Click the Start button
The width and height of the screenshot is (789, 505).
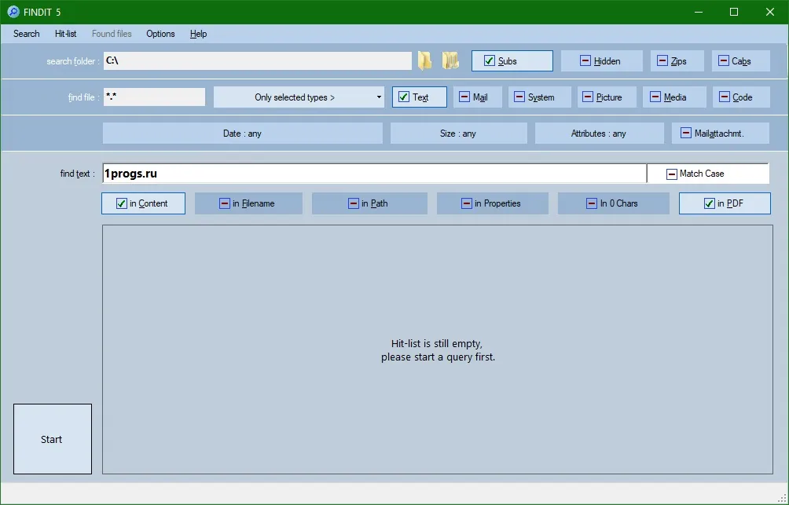(x=53, y=438)
